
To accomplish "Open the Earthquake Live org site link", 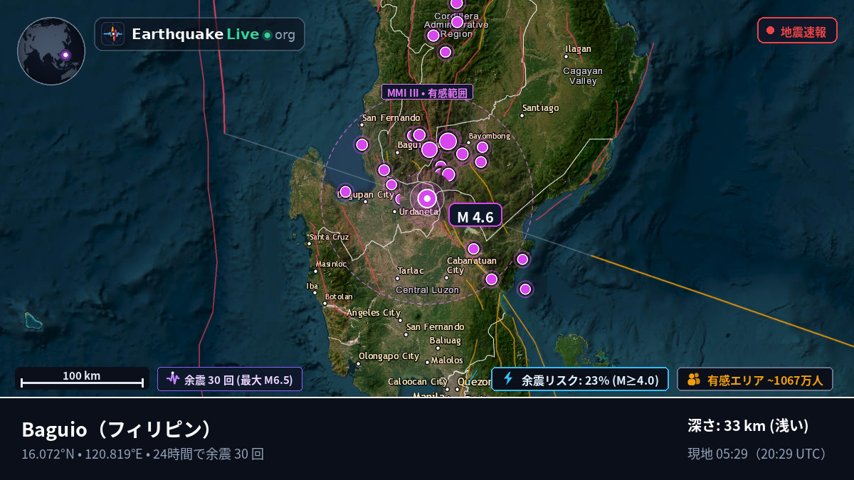I will pyautogui.click(x=199, y=34).
